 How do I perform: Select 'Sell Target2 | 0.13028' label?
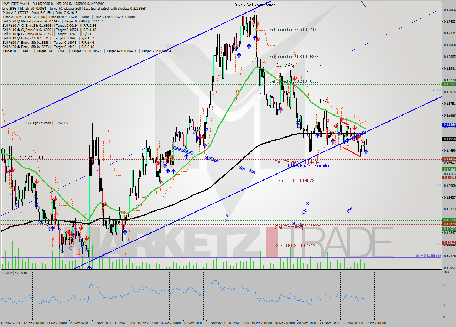point(297,227)
